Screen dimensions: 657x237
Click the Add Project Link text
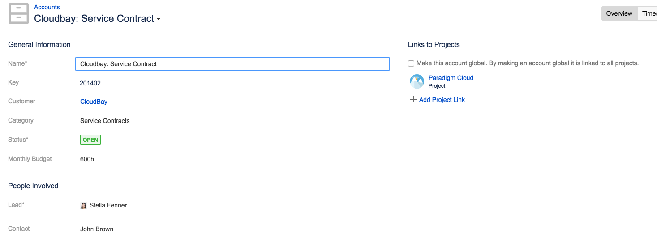(442, 100)
